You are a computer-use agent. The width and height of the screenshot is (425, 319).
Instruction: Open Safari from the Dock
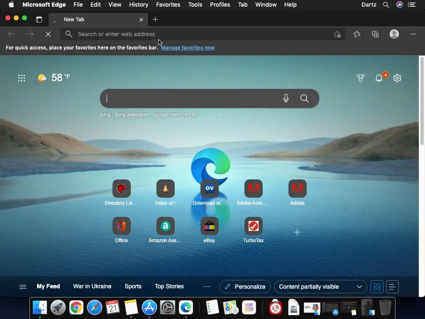(94, 308)
